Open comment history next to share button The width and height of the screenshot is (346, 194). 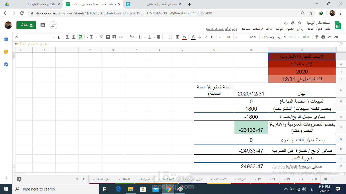point(43,25)
